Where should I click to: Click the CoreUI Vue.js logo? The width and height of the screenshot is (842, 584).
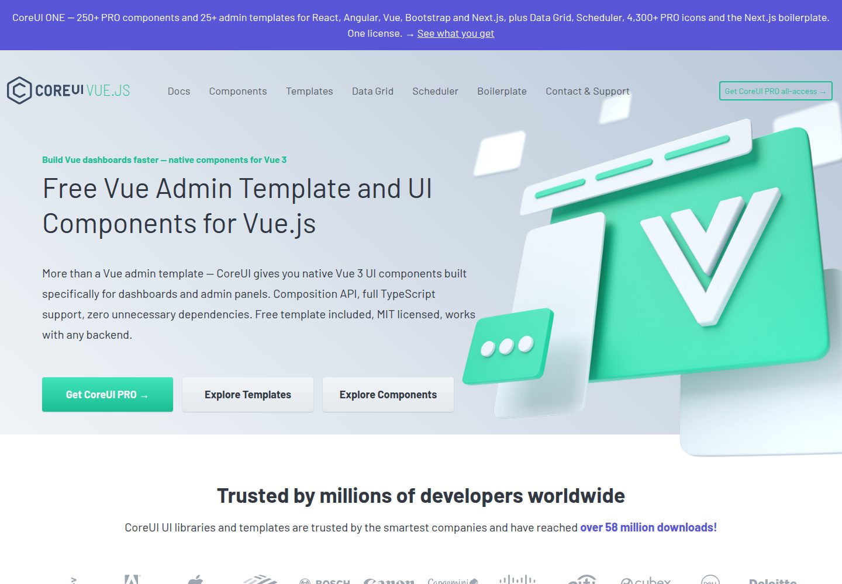click(x=68, y=91)
